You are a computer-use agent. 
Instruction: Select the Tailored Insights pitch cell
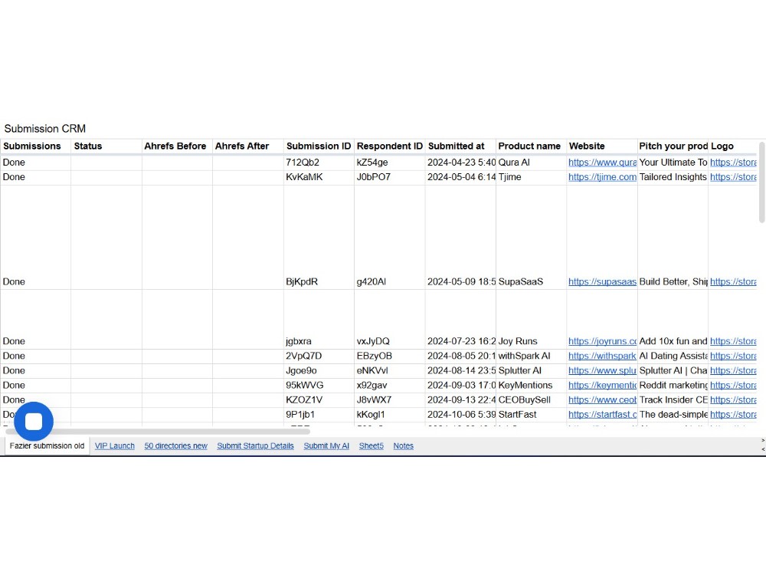[x=673, y=177]
